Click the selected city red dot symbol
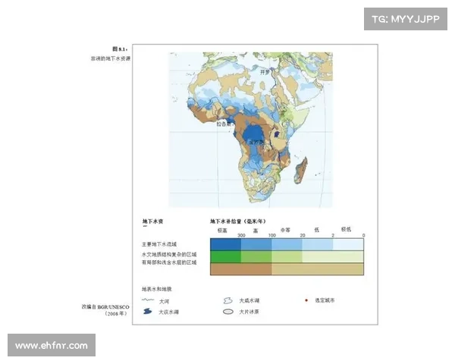 (307, 301)
